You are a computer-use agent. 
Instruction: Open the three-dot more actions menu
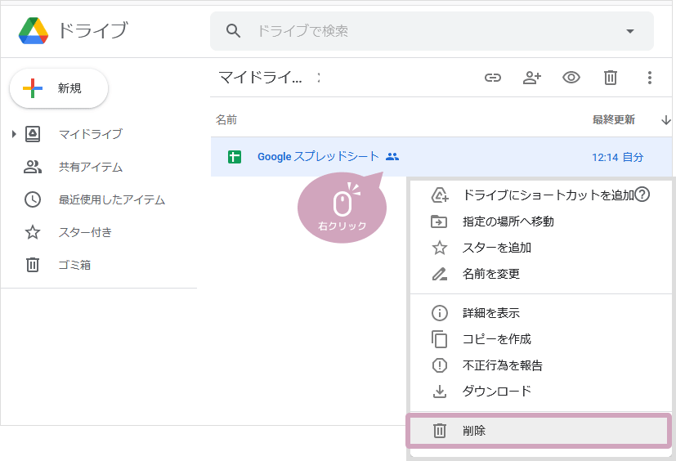point(650,78)
